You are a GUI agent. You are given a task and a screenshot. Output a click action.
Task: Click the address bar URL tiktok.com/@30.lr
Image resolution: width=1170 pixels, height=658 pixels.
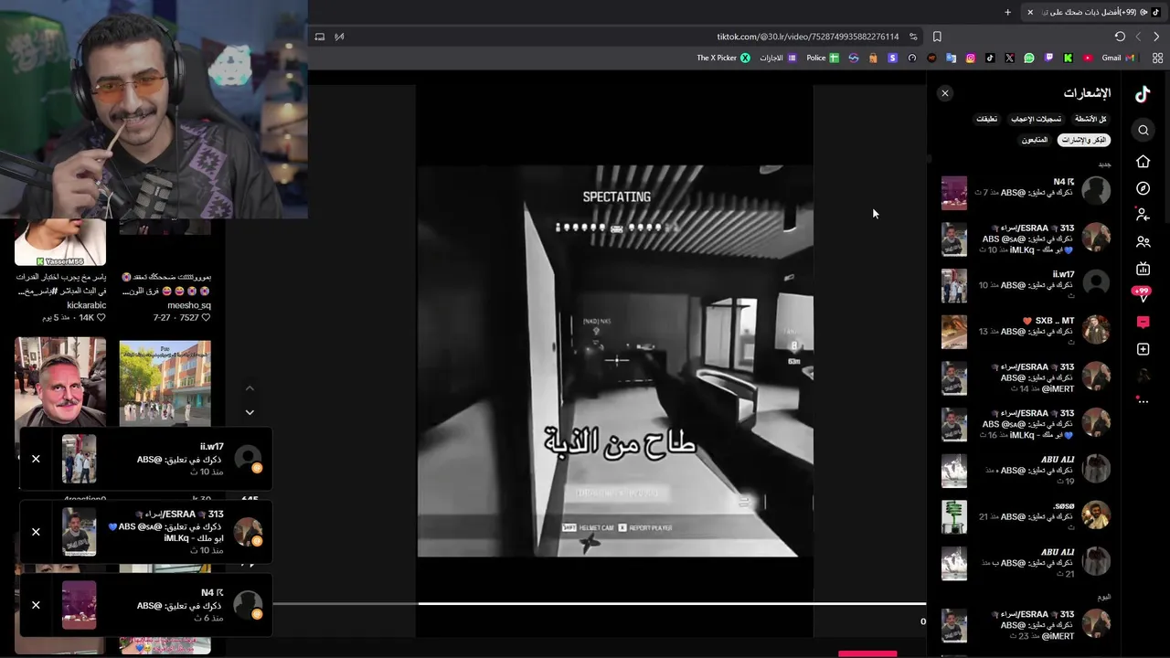coord(808,37)
